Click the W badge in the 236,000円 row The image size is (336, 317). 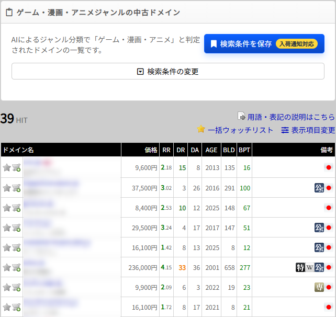click(310, 267)
